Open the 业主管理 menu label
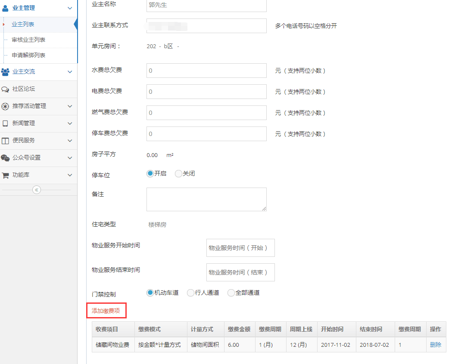 (24, 8)
